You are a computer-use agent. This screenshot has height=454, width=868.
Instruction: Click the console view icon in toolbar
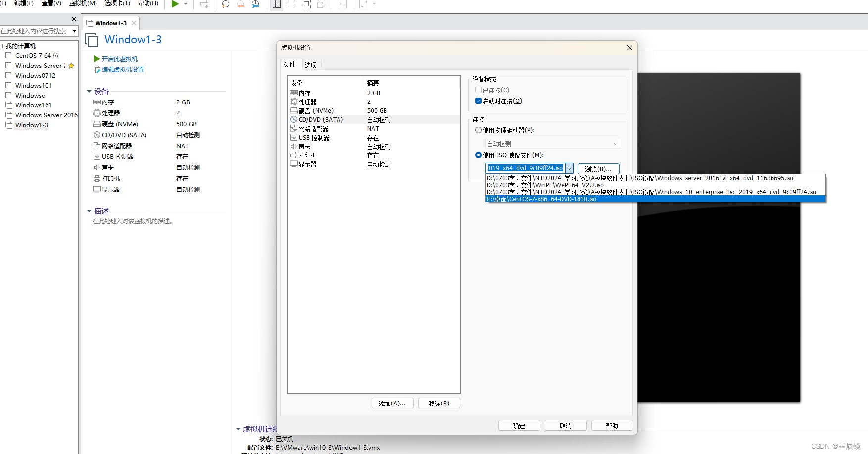[x=342, y=4]
